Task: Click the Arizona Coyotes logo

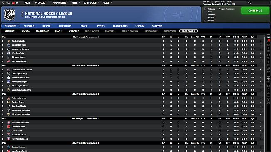Action: point(9,98)
